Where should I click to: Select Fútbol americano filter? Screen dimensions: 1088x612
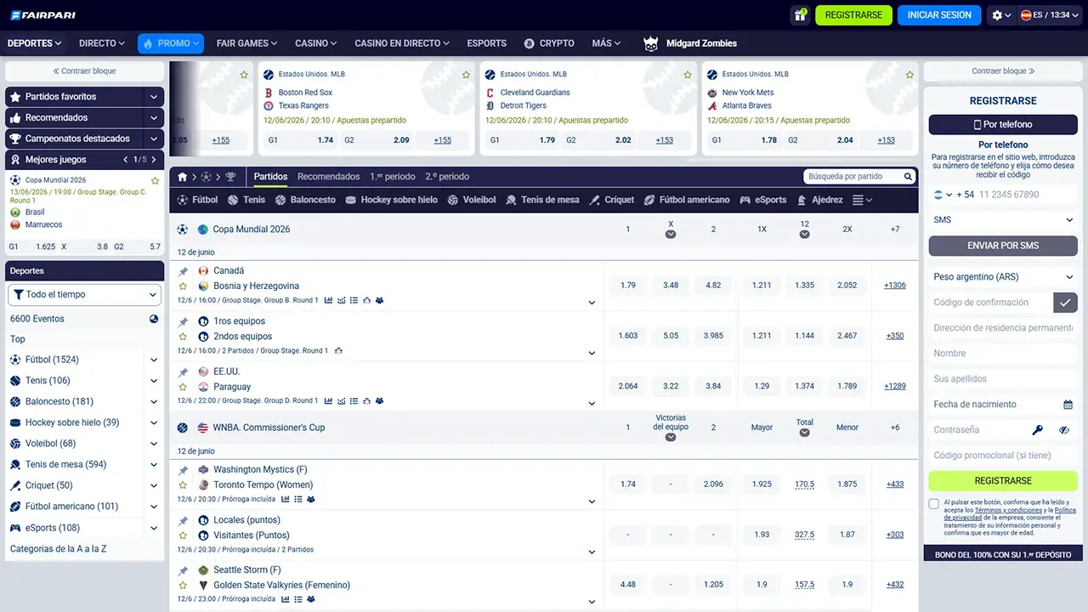(687, 200)
